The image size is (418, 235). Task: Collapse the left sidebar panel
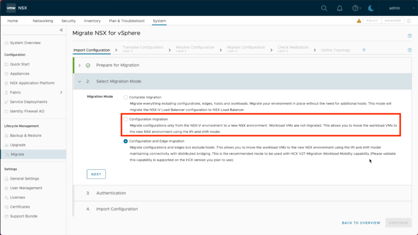pyautogui.click(x=62, y=30)
